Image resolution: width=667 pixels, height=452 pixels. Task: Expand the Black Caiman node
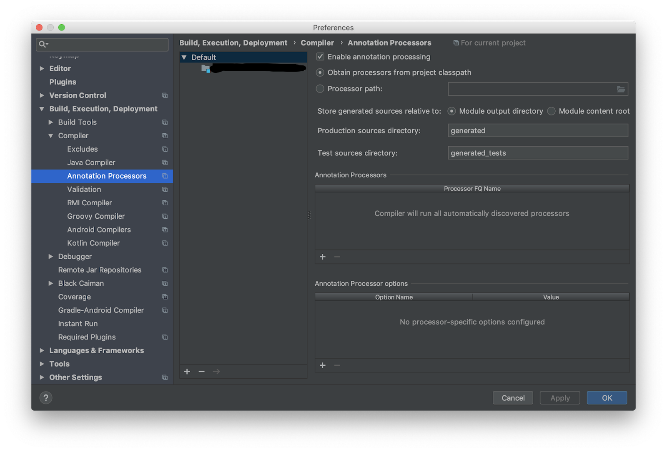tap(51, 283)
